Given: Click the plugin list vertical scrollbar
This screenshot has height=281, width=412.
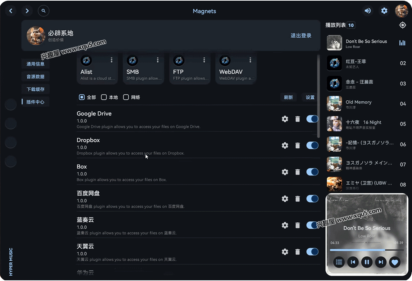Looking at the screenshot, I should (318, 96).
